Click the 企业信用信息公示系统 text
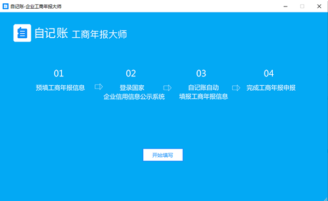328x201 pixels. click(x=134, y=97)
